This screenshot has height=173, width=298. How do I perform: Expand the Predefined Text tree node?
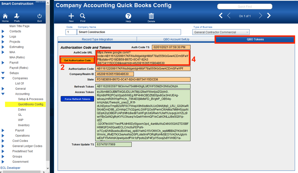(x=3, y=151)
